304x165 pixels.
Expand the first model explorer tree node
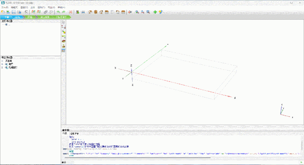(2, 61)
